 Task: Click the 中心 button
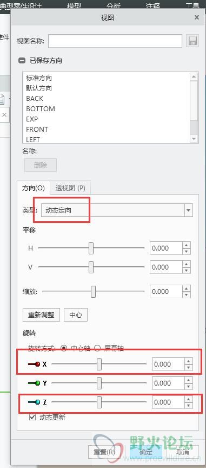click(76, 315)
